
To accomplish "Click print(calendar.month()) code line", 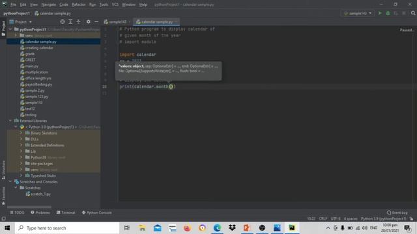I will click(148, 86).
